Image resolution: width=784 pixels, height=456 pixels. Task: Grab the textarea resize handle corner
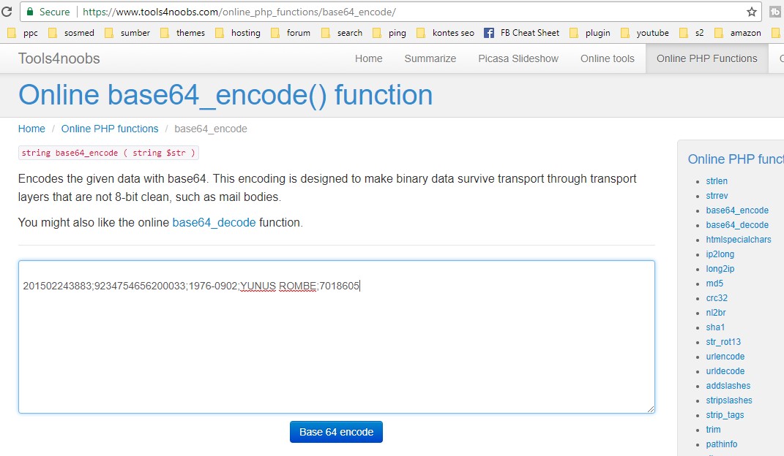pos(650,408)
